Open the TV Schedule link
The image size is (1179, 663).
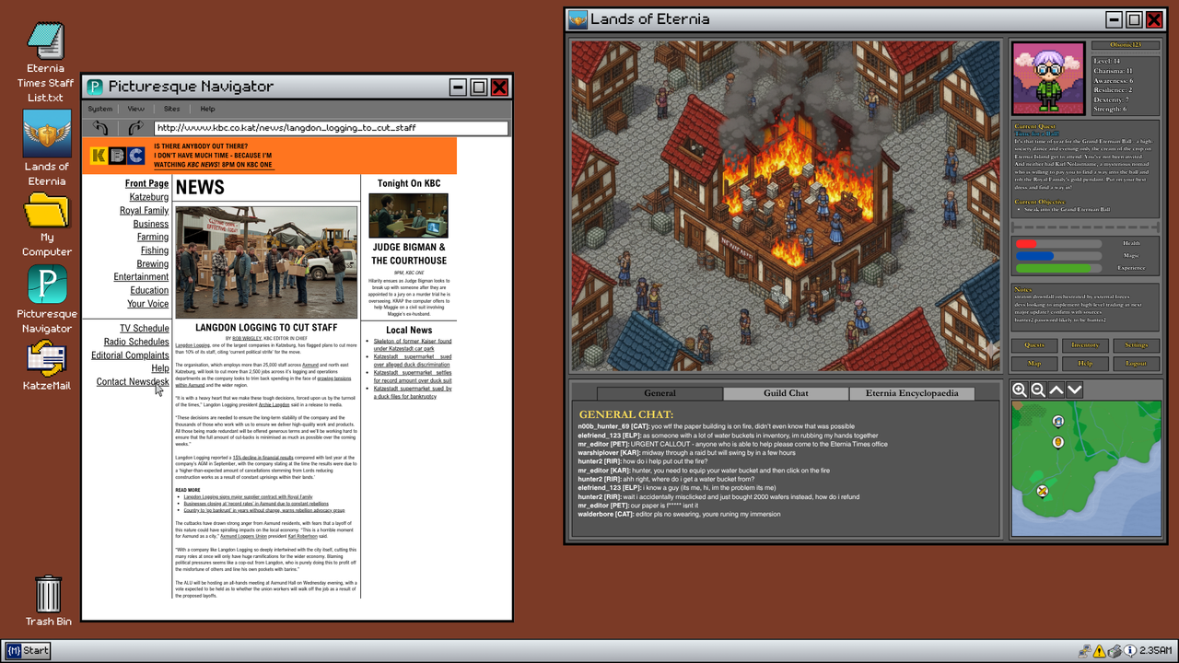(x=145, y=328)
